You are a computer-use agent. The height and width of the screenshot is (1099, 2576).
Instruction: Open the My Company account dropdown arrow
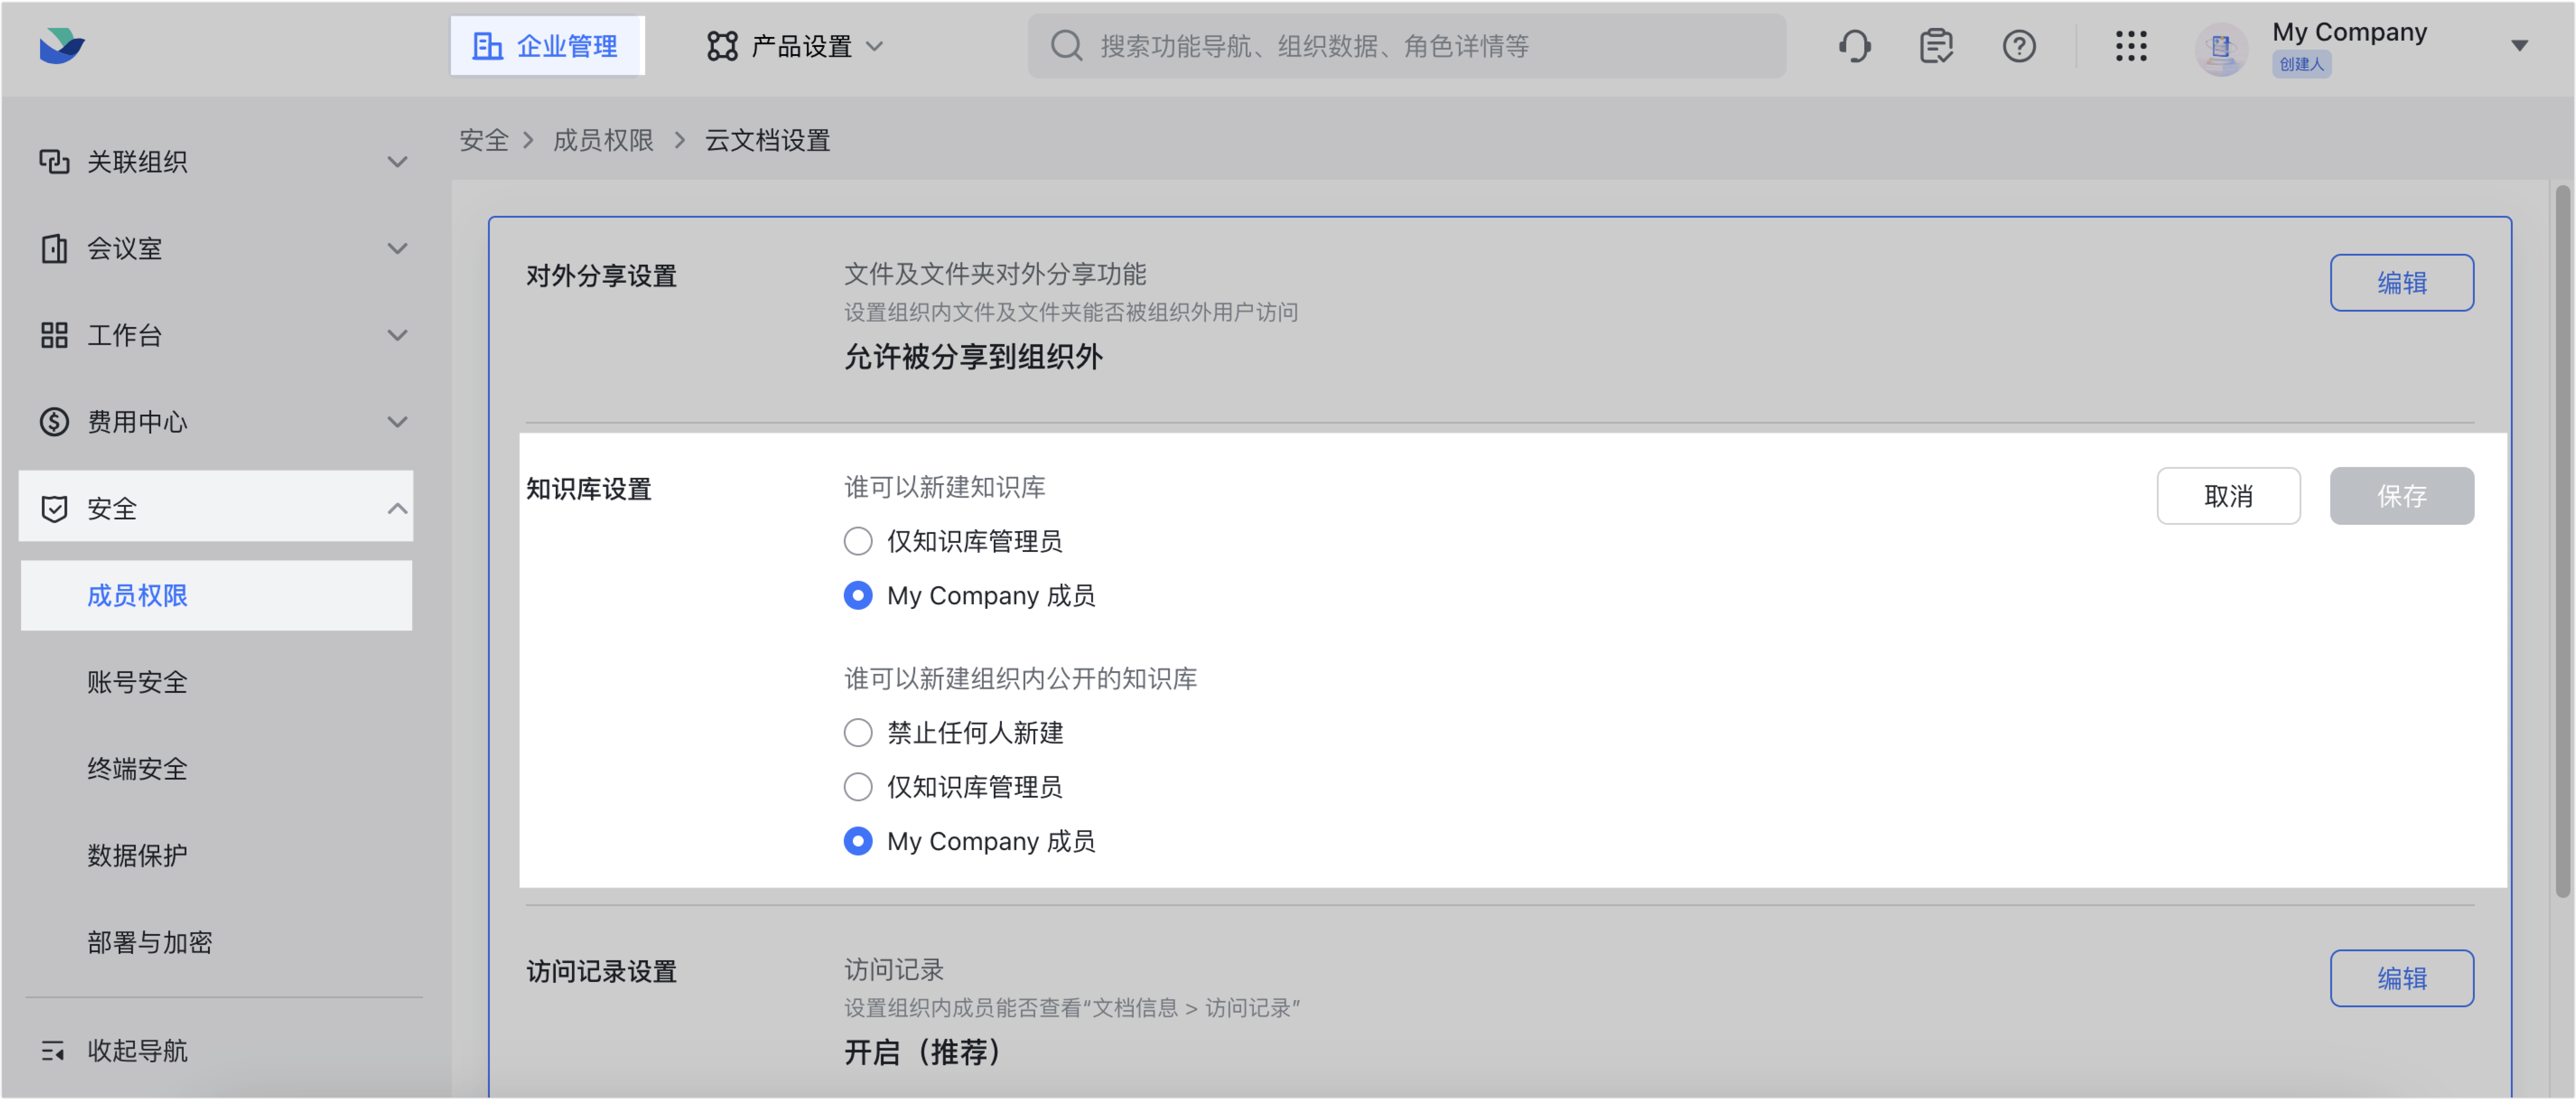click(2519, 46)
